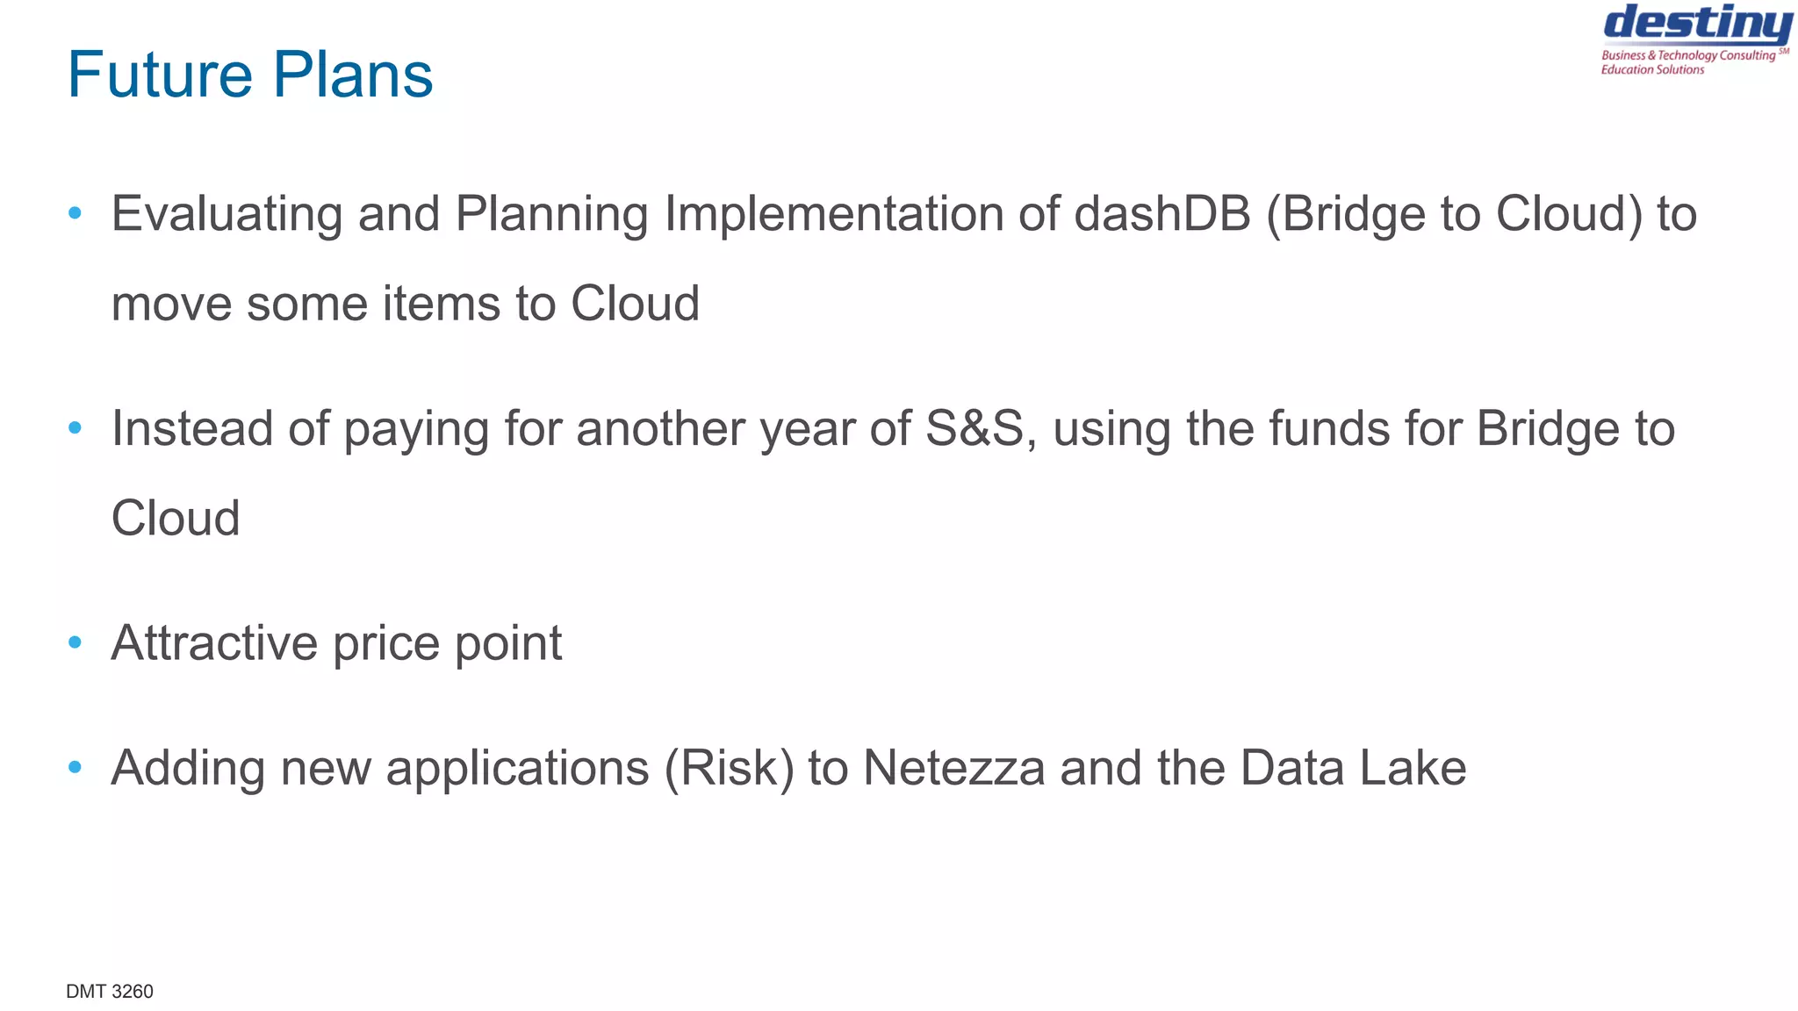Image resolution: width=1798 pixels, height=1011 pixels.
Task: Click the 'Education Solutions' text under logo
Action: (1652, 70)
